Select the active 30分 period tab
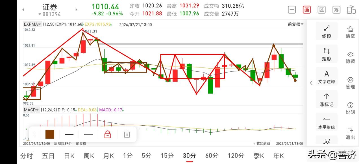361x164 pixels. pos(190,156)
